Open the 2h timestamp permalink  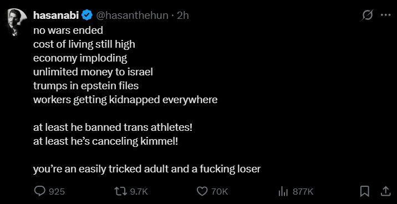183,16
